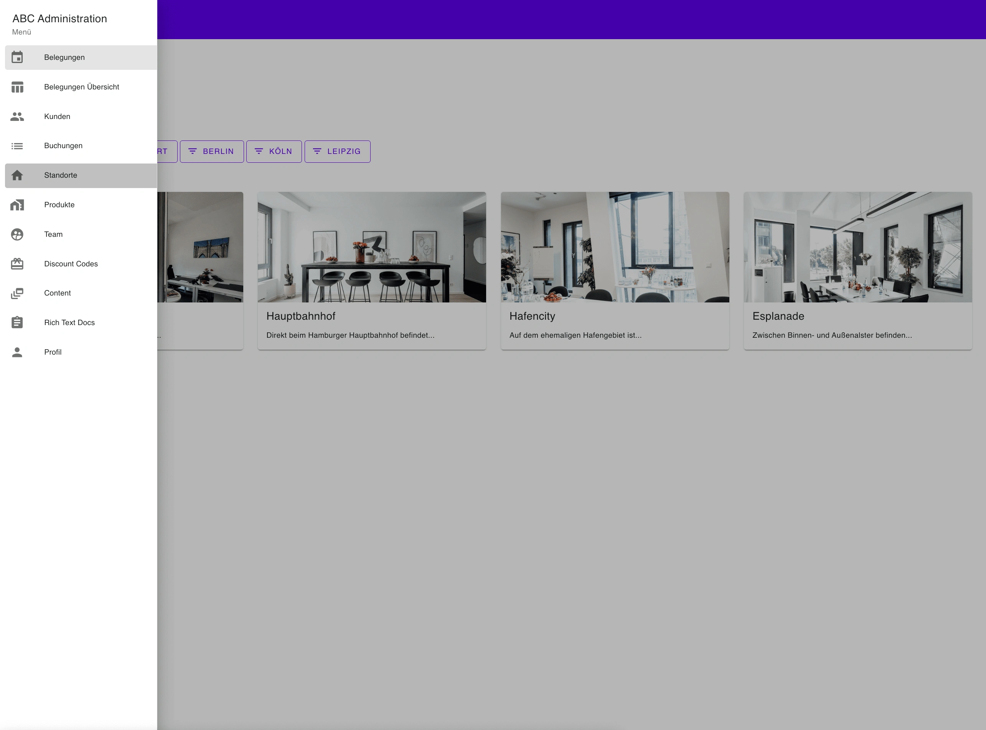The height and width of the screenshot is (730, 986).
Task: Click the Belegungen icon in sidebar
Action: coord(17,58)
